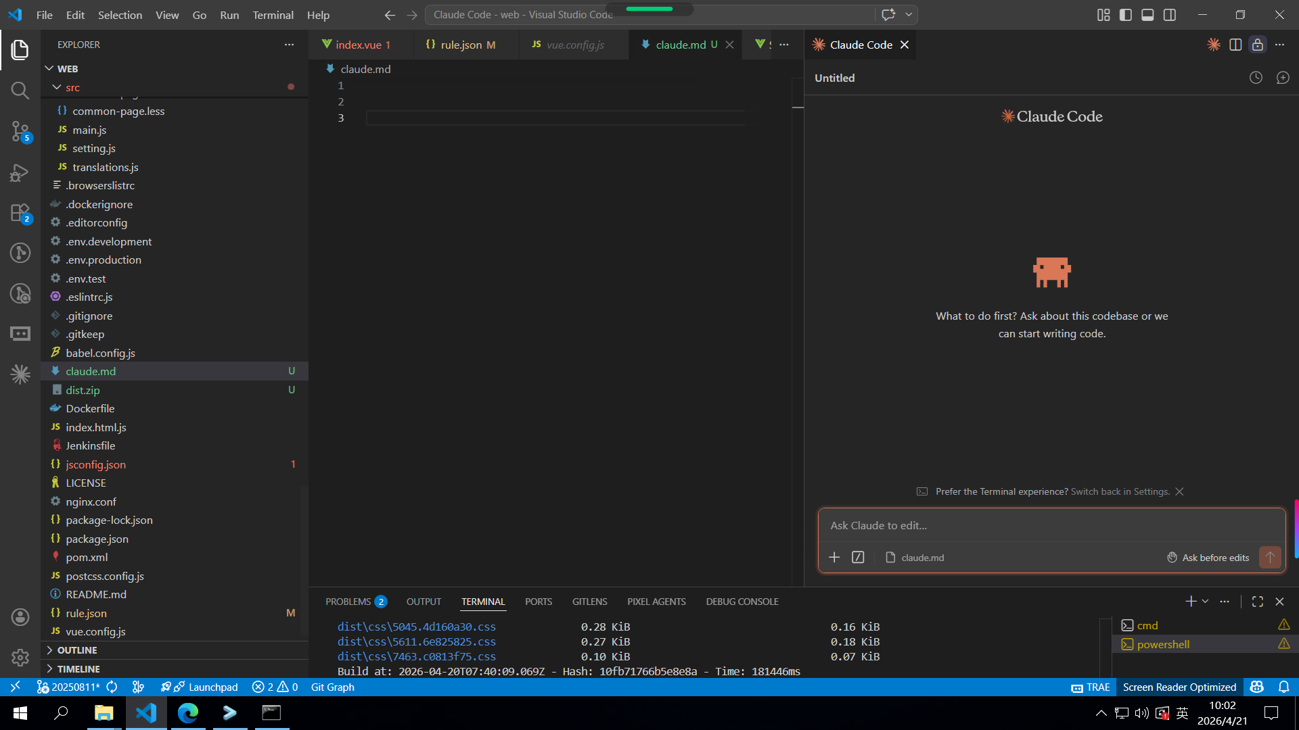Viewport: 1299px width, 730px height.
Task: Open Source Control view with 5 changes
Action: (20, 131)
